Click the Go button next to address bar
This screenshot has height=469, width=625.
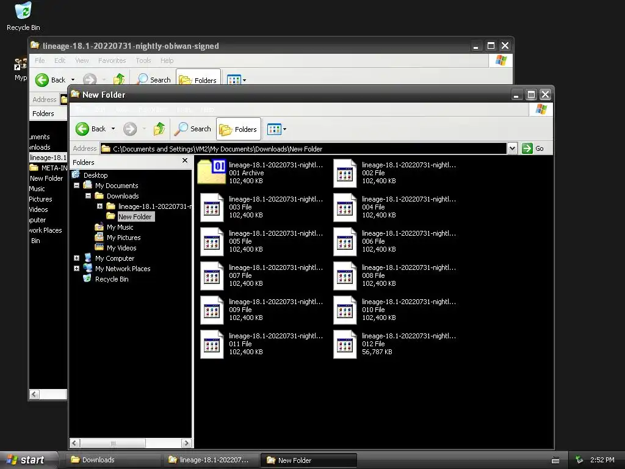533,148
